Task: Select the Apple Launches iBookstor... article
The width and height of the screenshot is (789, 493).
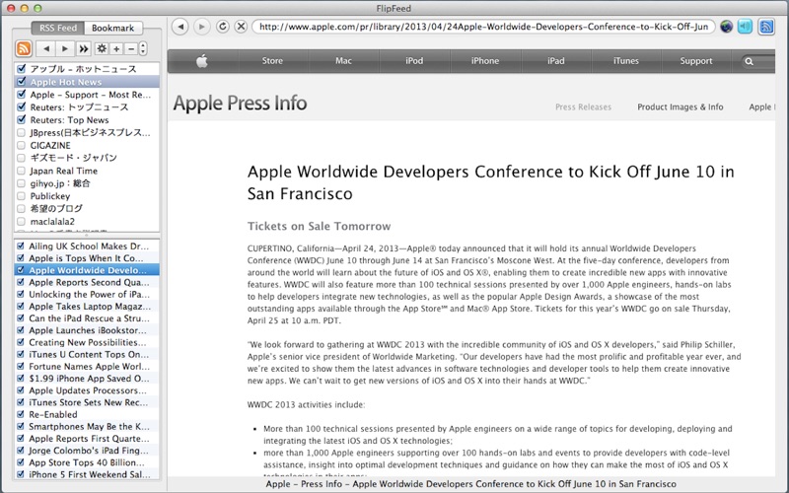Action: (x=87, y=330)
